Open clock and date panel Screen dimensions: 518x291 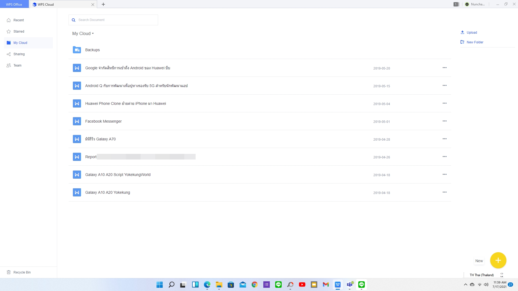pos(500,285)
